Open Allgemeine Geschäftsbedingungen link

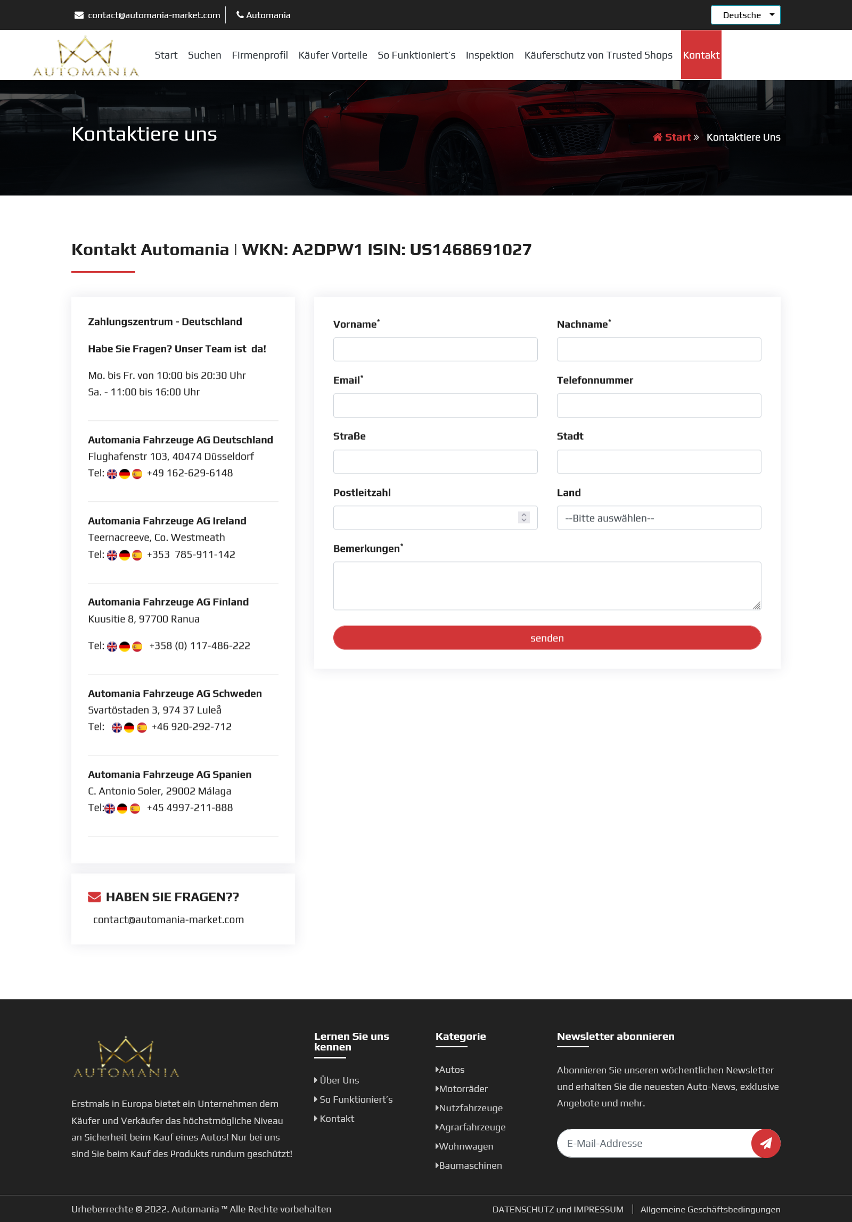(710, 1209)
